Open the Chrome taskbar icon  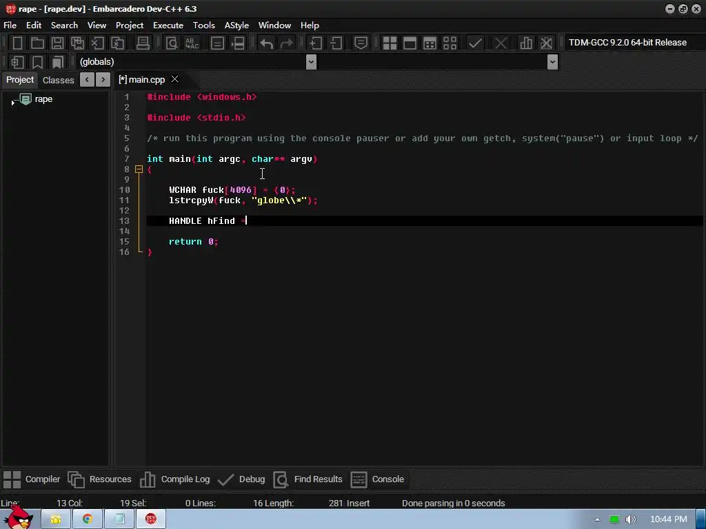click(x=87, y=519)
